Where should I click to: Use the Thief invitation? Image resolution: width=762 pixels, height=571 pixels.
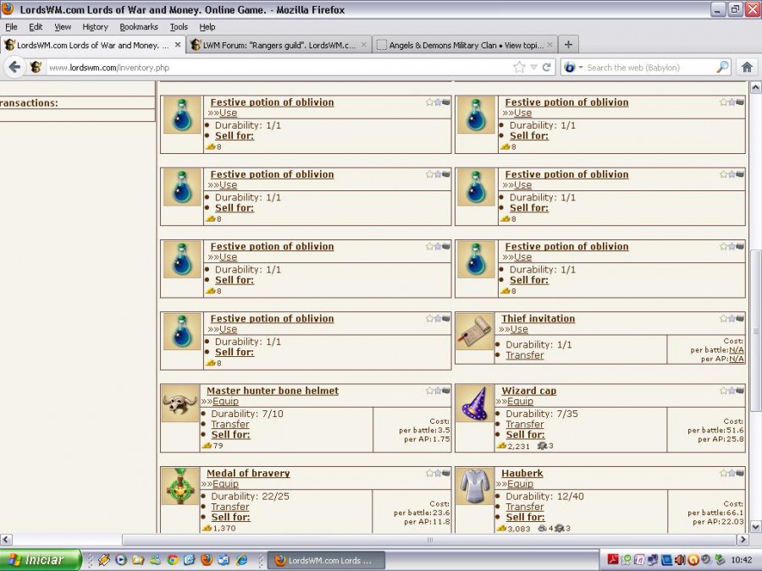tap(518, 329)
